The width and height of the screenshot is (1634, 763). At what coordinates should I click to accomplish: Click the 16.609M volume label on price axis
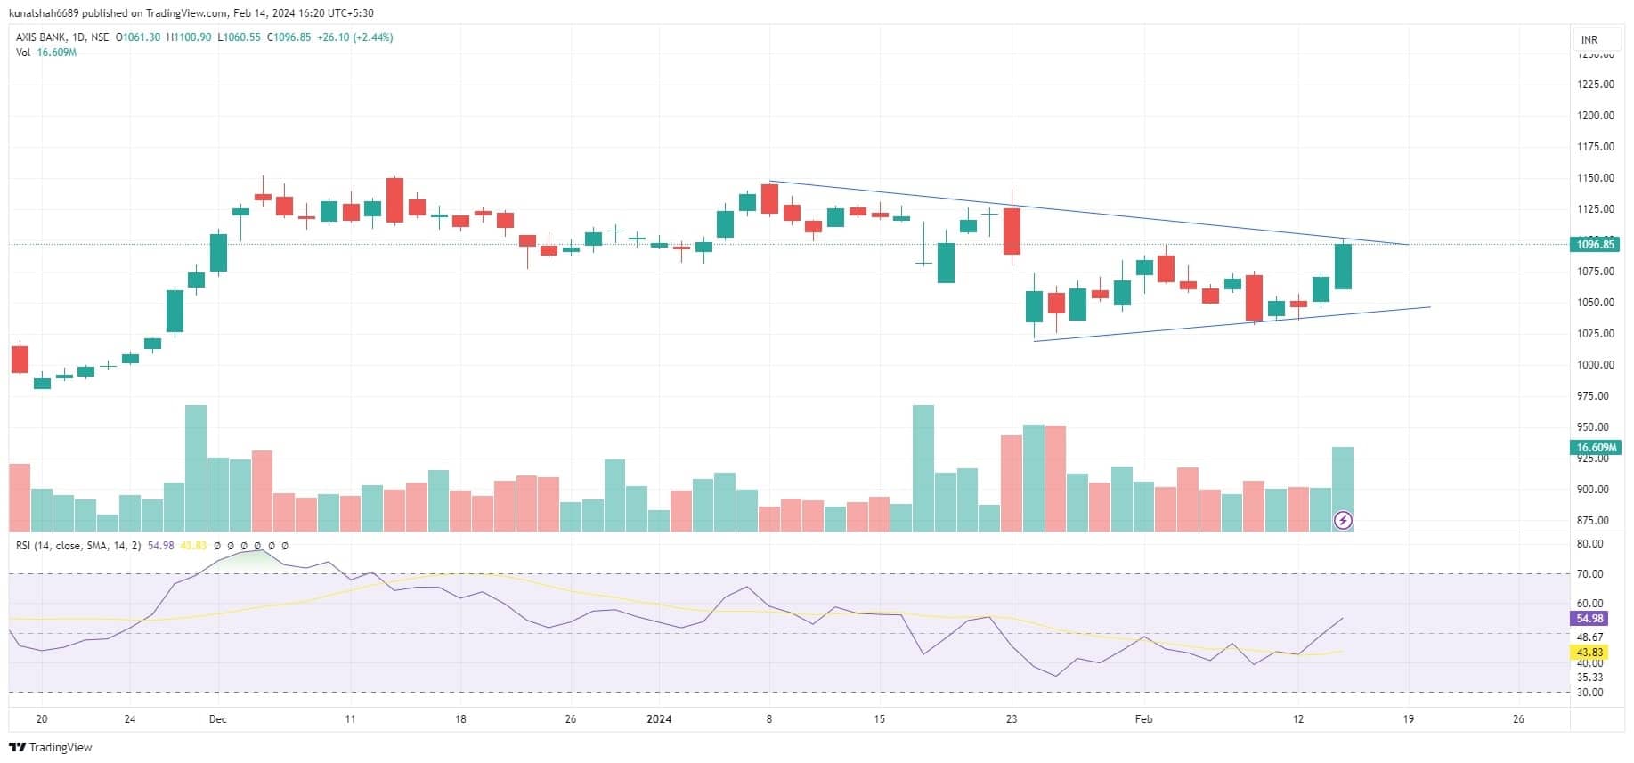pos(1595,447)
